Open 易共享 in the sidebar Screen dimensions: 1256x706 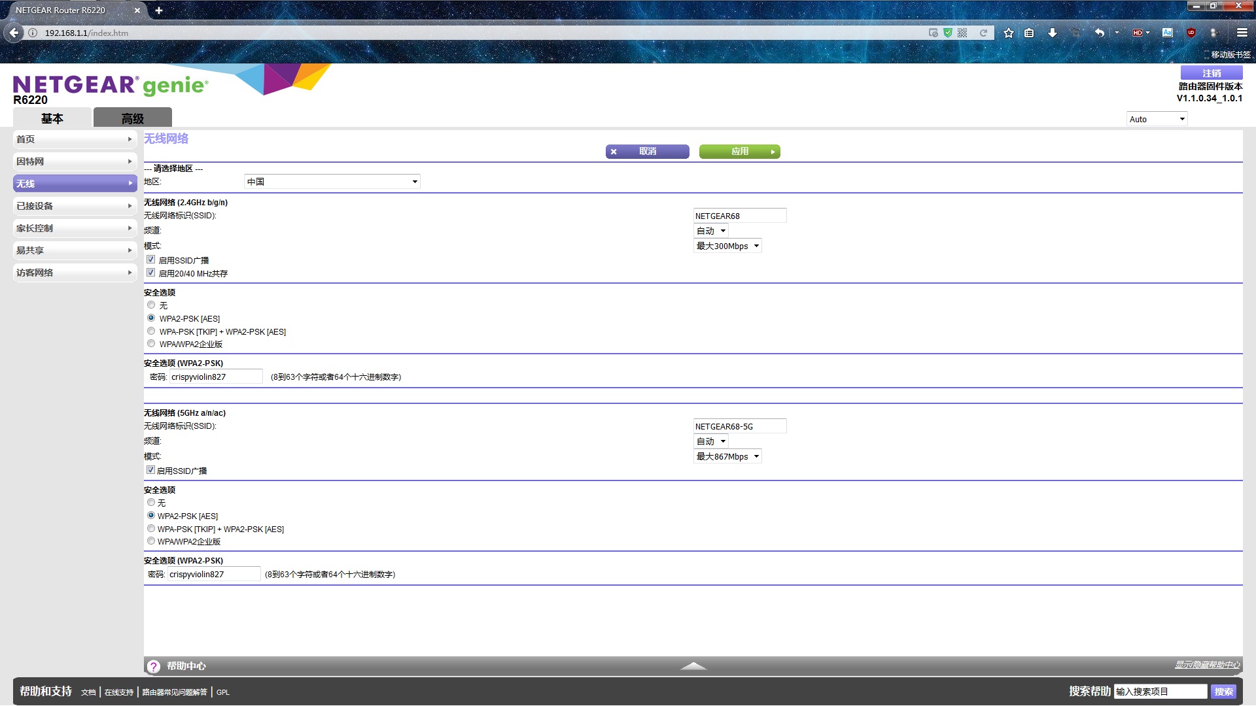coord(75,250)
